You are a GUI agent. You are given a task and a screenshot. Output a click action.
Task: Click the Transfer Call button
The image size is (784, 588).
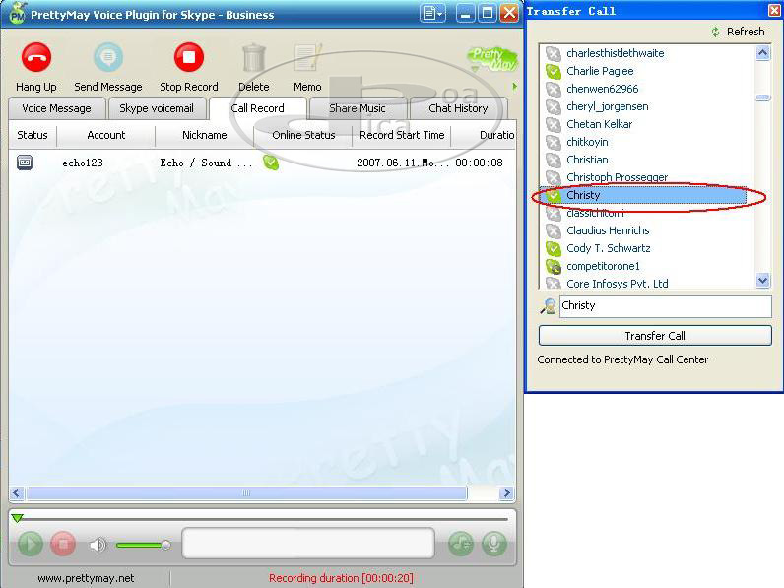click(x=654, y=336)
